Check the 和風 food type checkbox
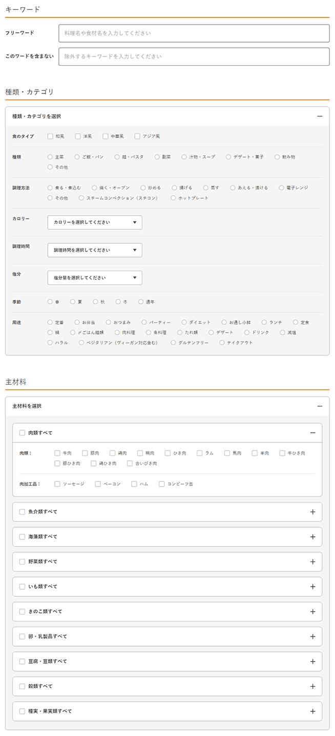Image resolution: width=335 pixels, height=736 pixels. click(50, 137)
